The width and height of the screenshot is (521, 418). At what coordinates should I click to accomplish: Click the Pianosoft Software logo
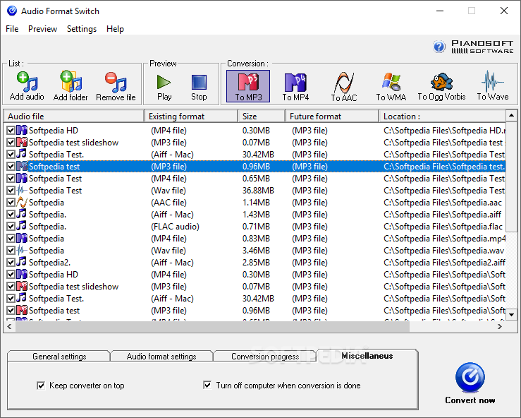(482, 47)
